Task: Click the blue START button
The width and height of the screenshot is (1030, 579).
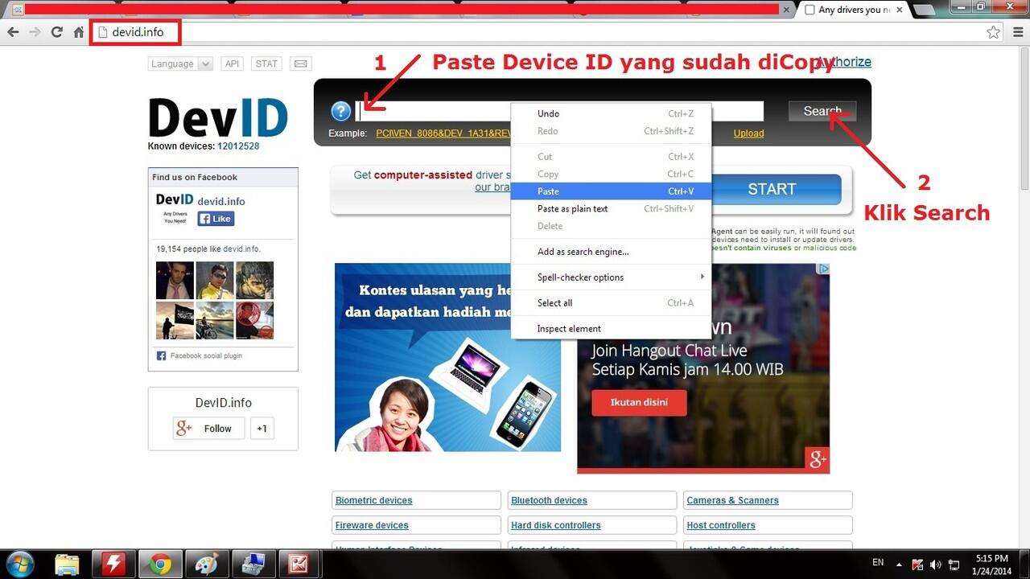Action: [x=771, y=189]
